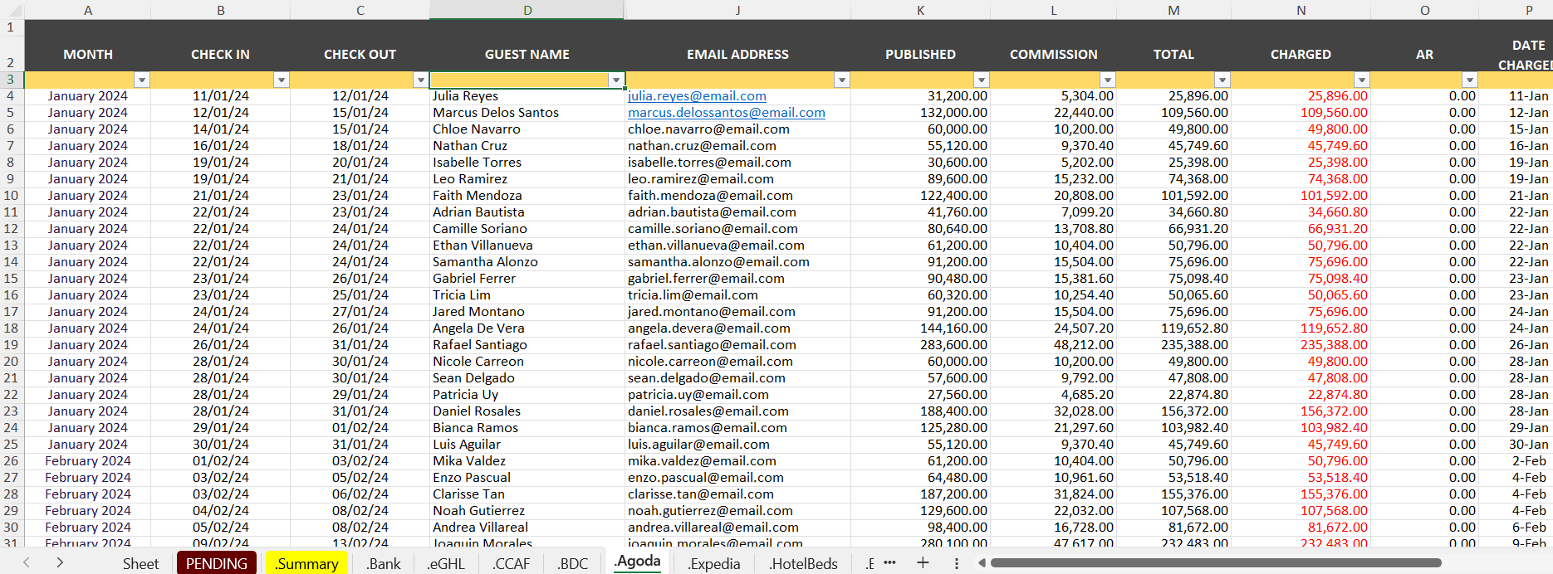Screen dimensions: 1553x574
Task: Open the MONTH column filter dropdown
Action: coord(142,80)
